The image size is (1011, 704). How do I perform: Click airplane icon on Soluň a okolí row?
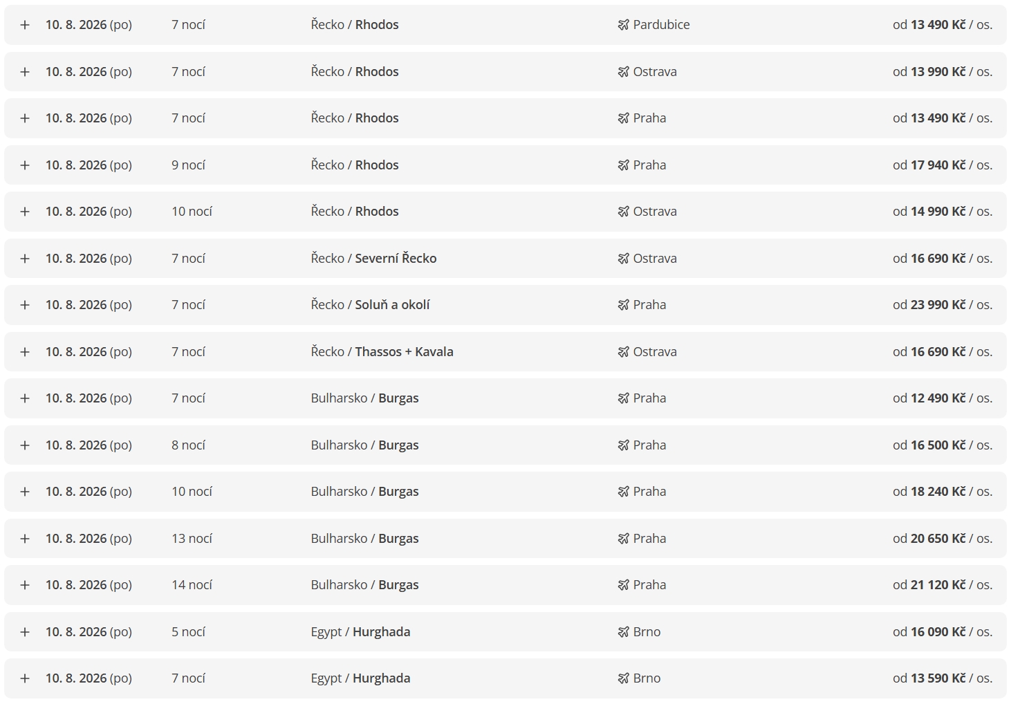tap(623, 305)
